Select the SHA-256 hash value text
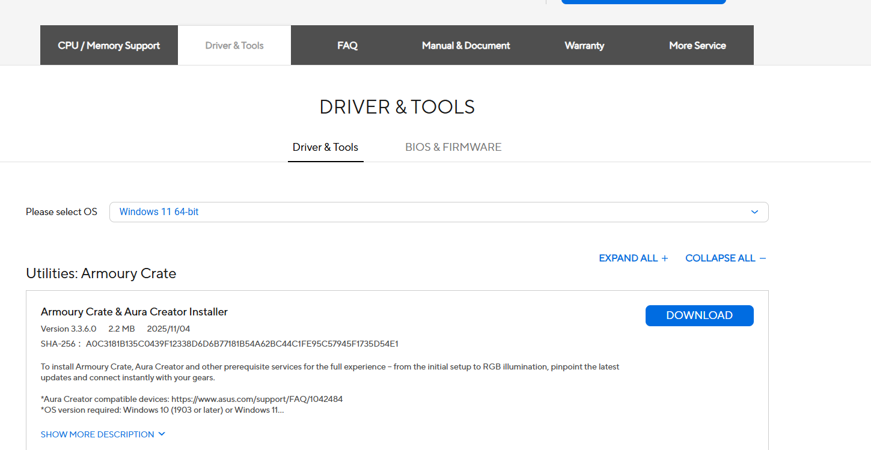This screenshot has width=871, height=450. tap(242, 344)
